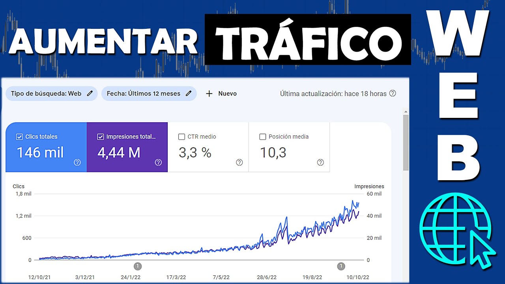Click the annotation marker near 10/10/22
Screen dimensions: 505x284
point(341,266)
